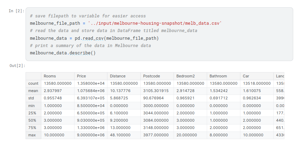Select the 75% row label
Image resolution: width=296 pixels, height=144 pixels.
[x=31, y=128]
